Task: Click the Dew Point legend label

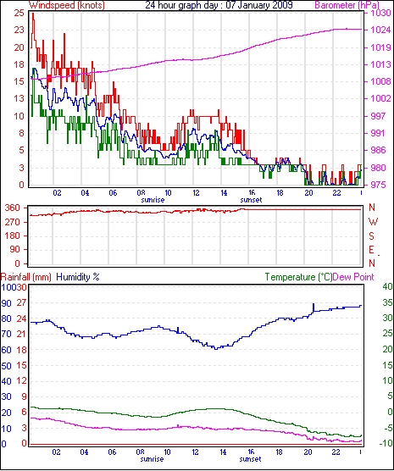Action: [x=353, y=277]
